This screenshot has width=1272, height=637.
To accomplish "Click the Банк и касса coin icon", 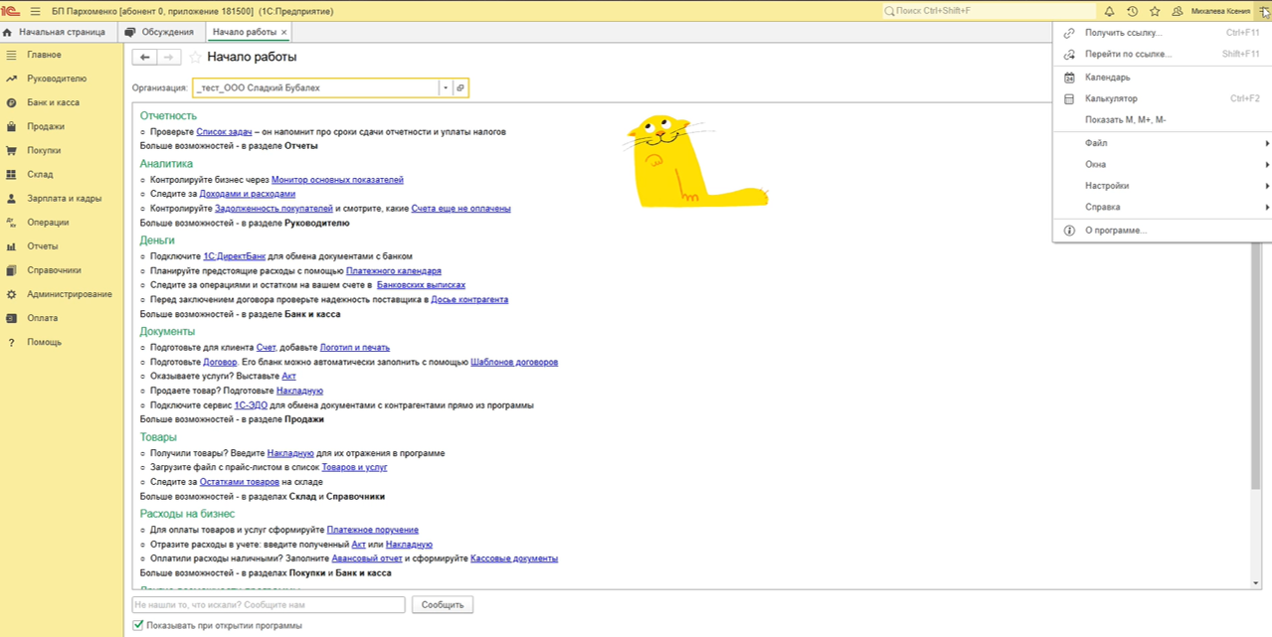I will click(x=11, y=102).
